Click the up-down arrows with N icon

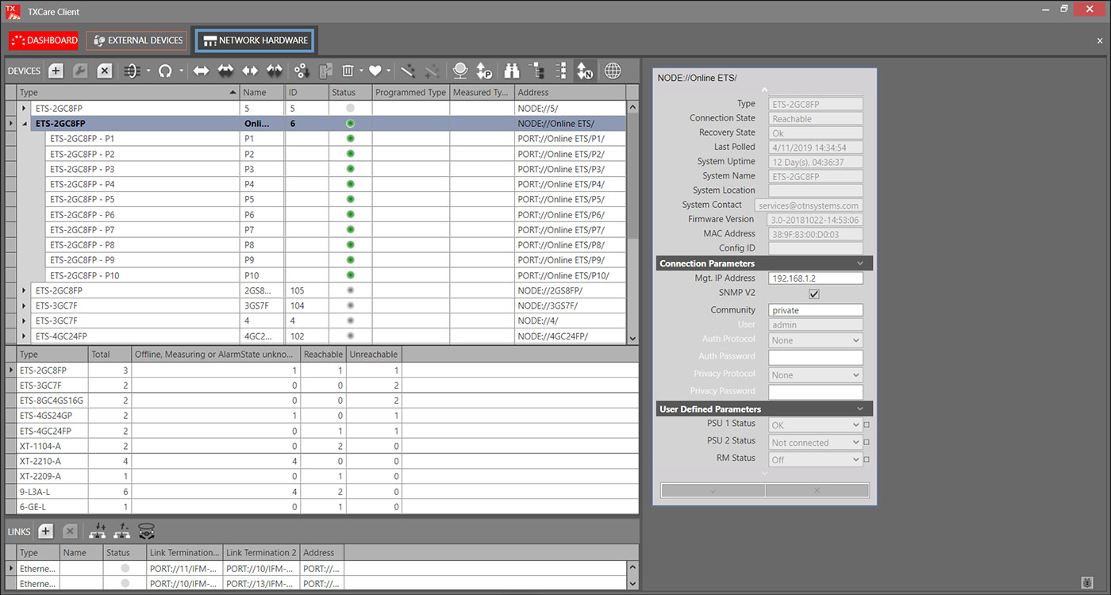(585, 71)
